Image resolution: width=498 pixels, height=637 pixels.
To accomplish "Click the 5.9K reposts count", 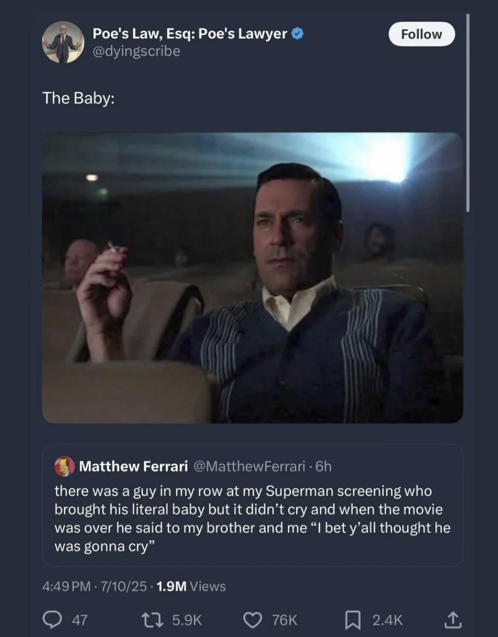I will pos(187,620).
